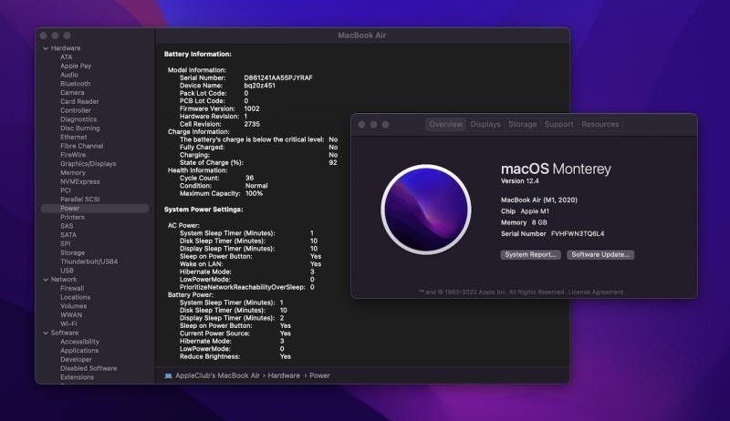Select Parallel SCSI in the sidebar

(79, 200)
